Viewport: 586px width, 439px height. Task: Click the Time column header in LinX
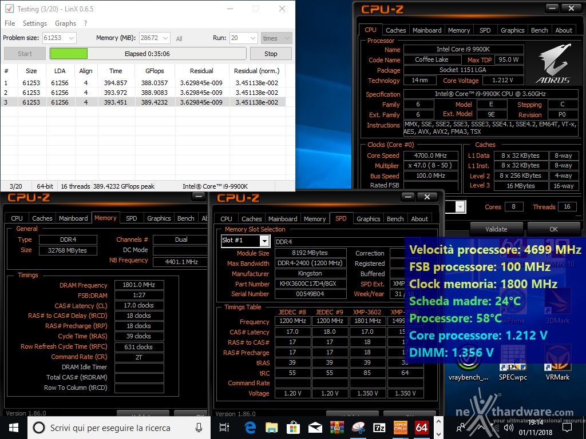coord(116,71)
